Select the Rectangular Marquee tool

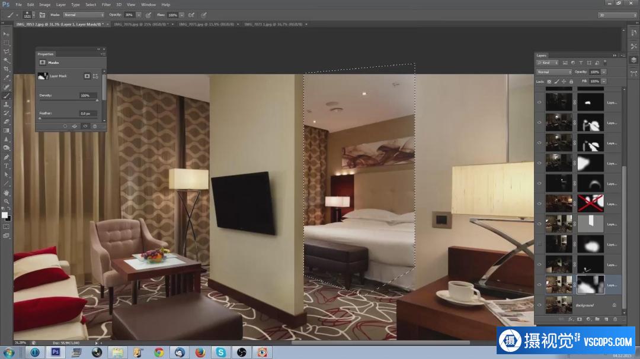coord(6,43)
